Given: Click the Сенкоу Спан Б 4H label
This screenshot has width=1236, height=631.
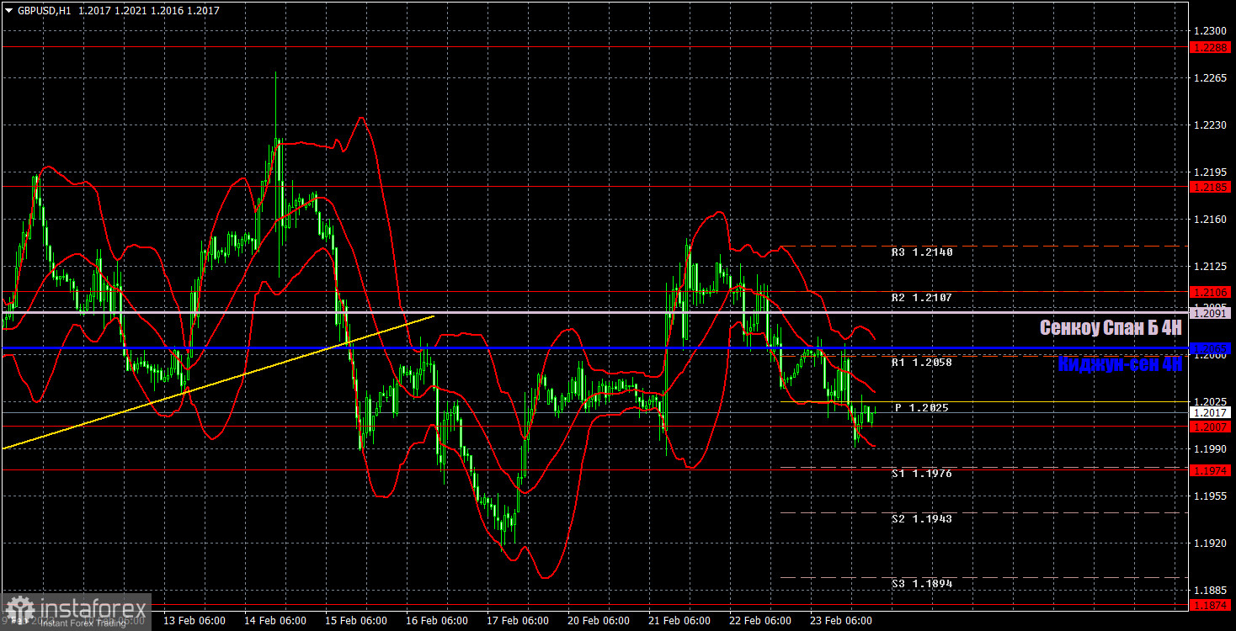Looking at the screenshot, I should (1111, 328).
